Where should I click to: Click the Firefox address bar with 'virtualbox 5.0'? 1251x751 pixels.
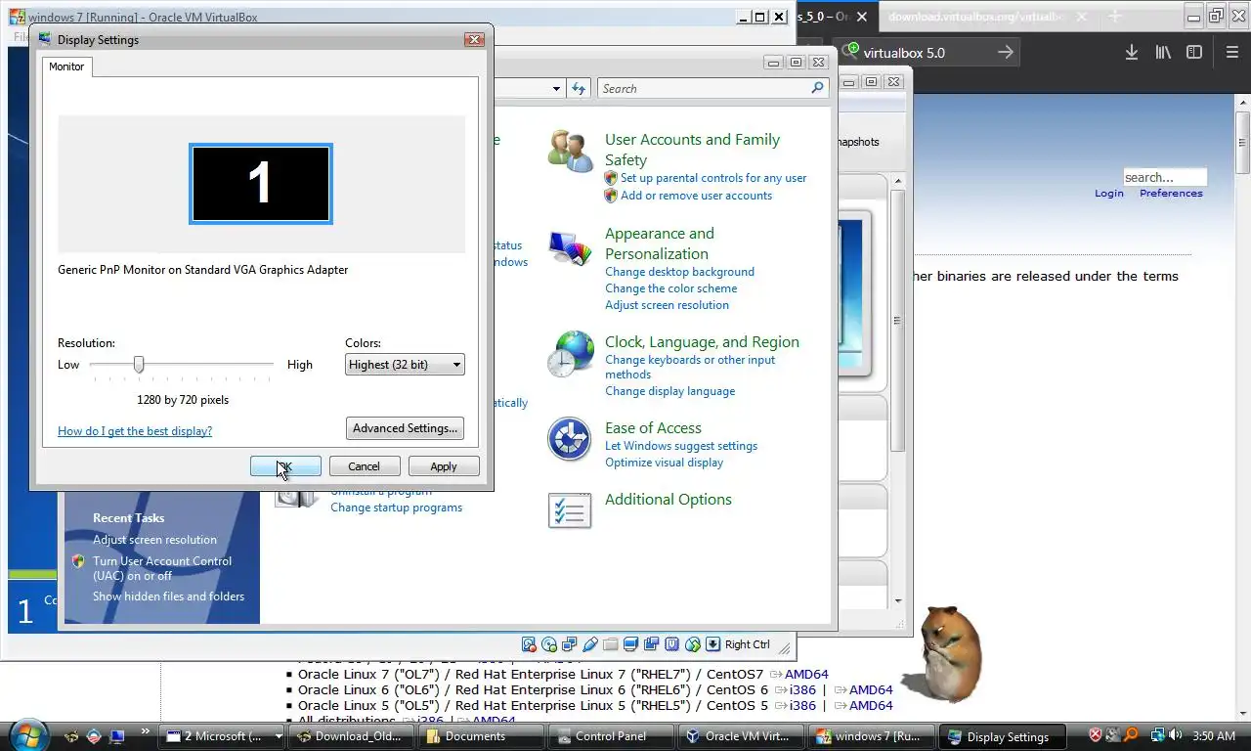[926, 53]
